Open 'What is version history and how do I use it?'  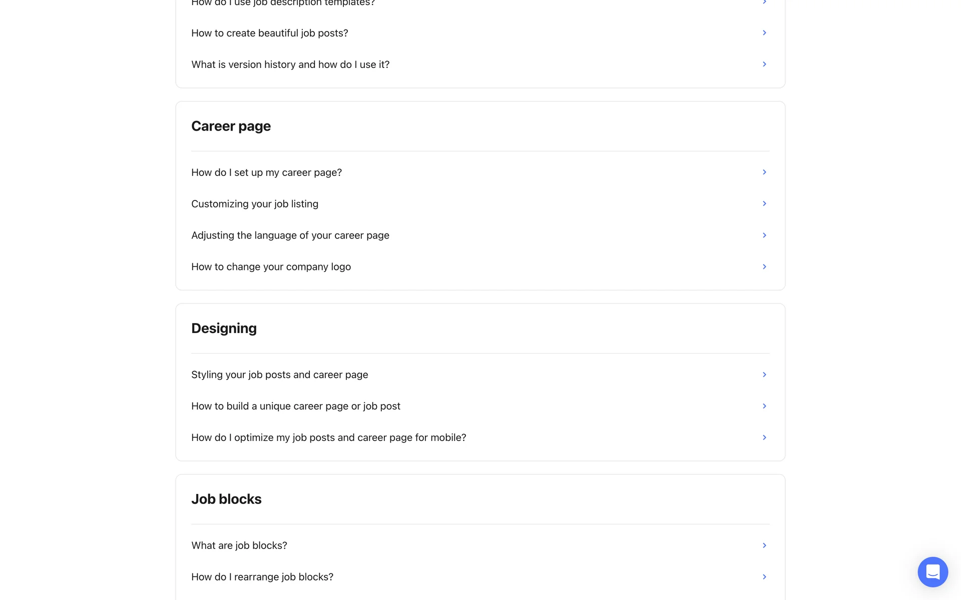(x=290, y=65)
